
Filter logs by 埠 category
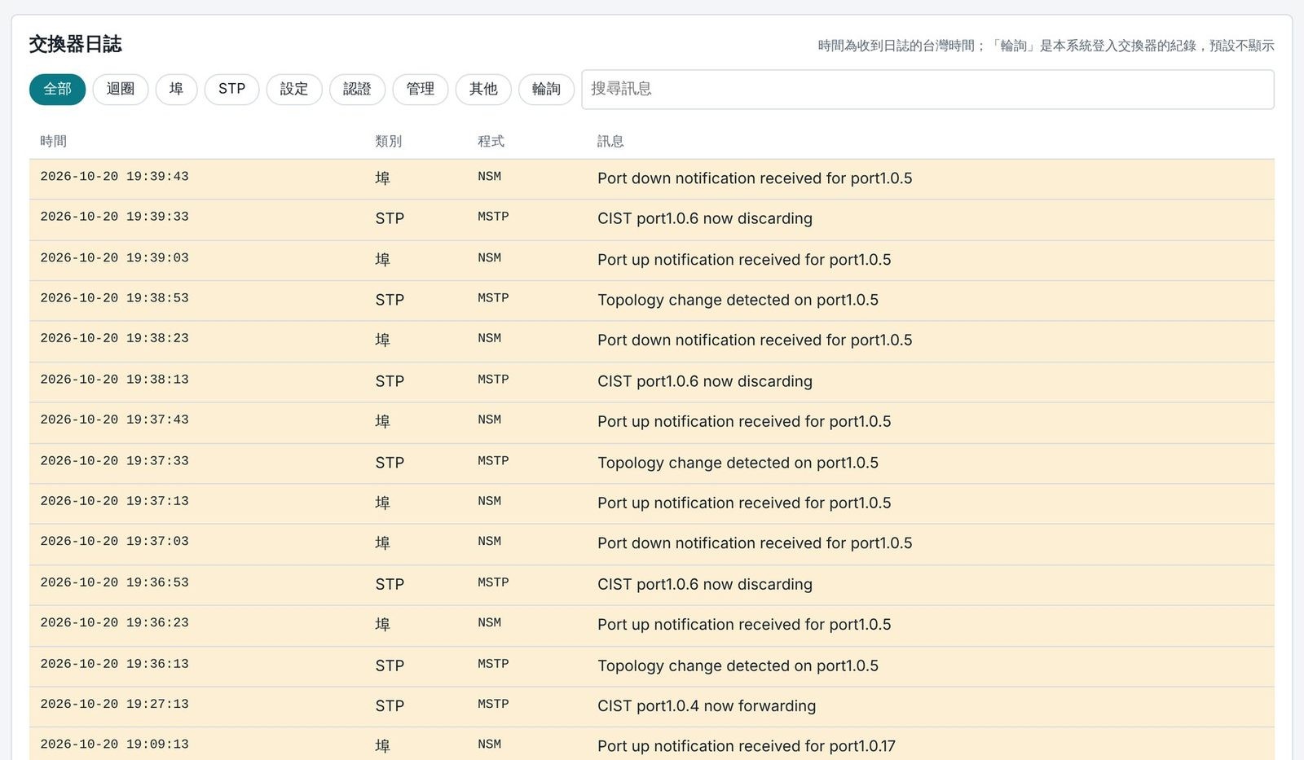(x=176, y=89)
